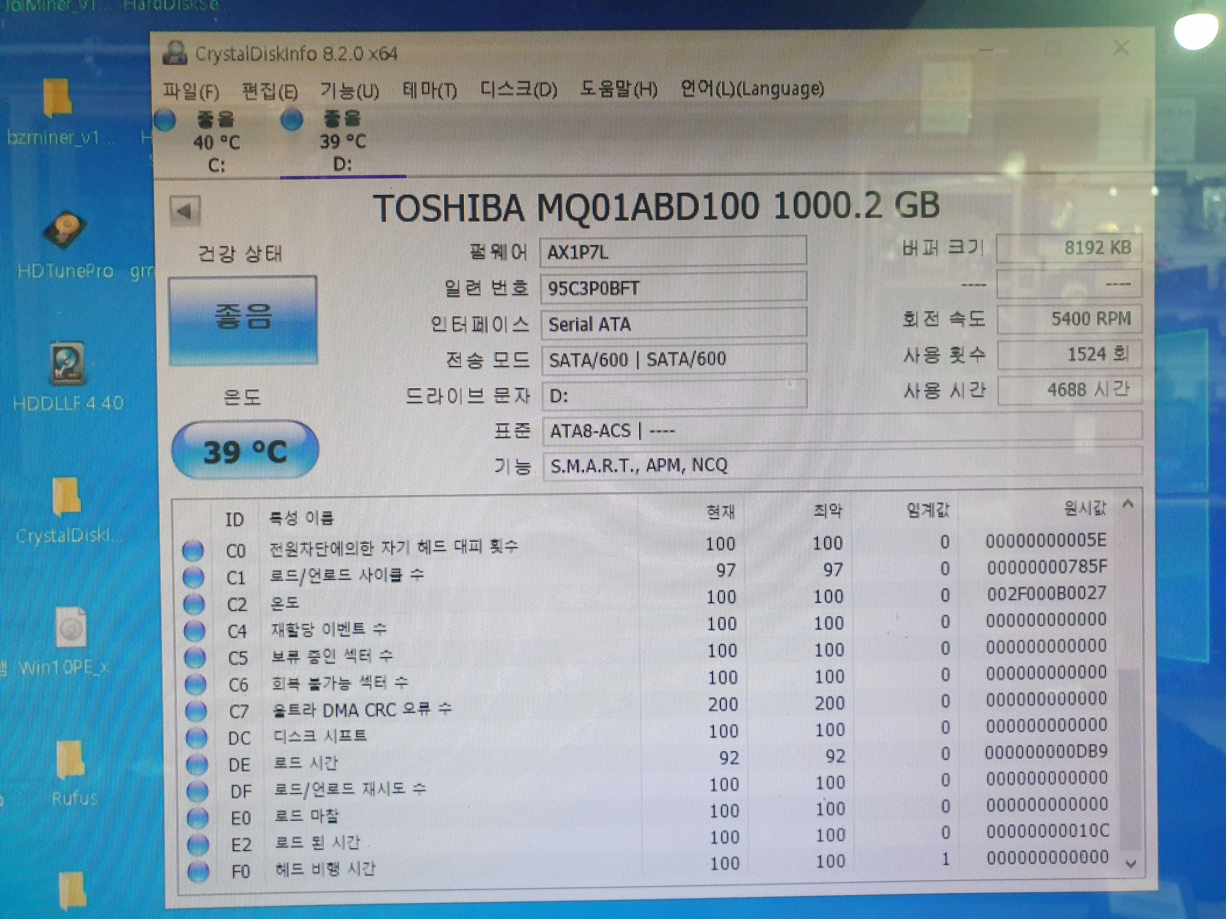
Task: Click the power on hours 4688 시간
Action: point(1070,390)
